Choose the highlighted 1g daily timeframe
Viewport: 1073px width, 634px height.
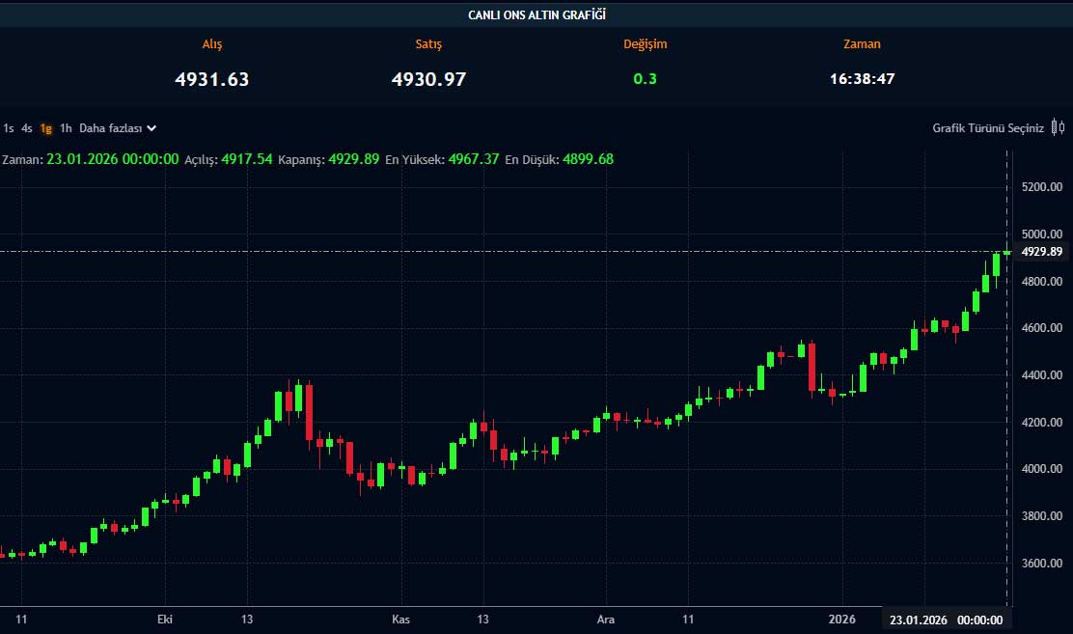coord(46,127)
